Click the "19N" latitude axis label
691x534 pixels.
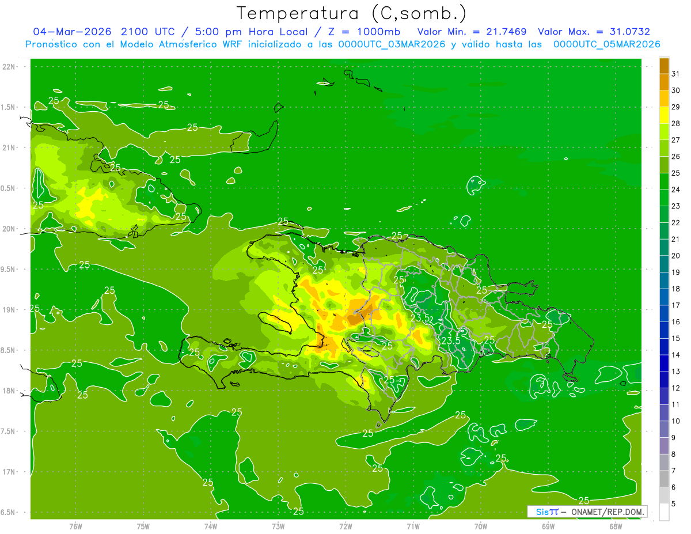9,309
